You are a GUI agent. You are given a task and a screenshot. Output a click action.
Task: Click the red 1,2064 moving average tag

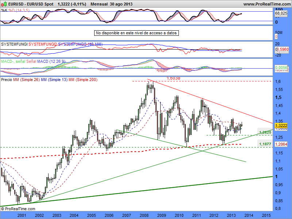(x=281, y=144)
